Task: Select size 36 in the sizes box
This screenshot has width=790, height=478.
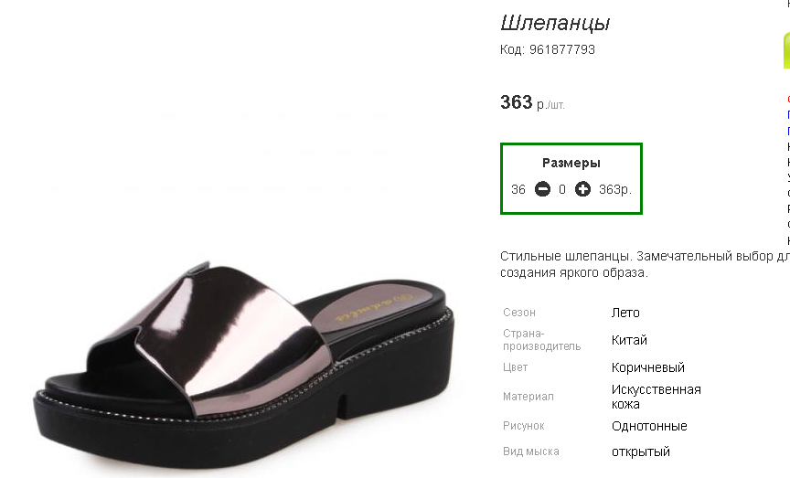Action: coord(518,190)
